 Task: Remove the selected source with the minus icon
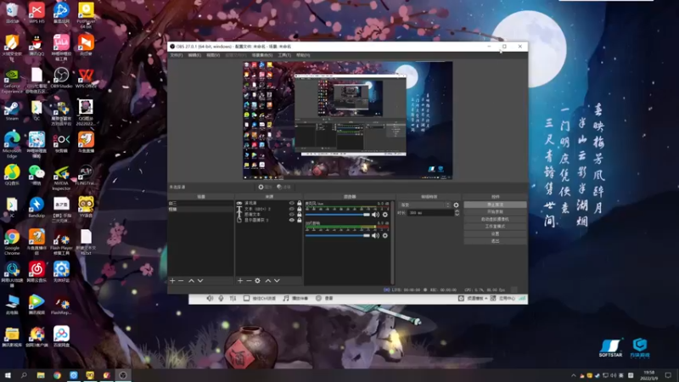[x=249, y=281]
